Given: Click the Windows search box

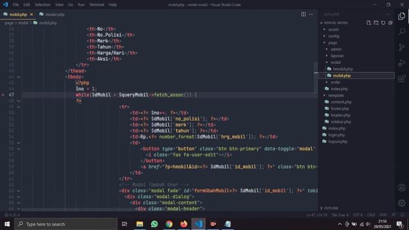Looking at the screenshot, I should point(66,224).
